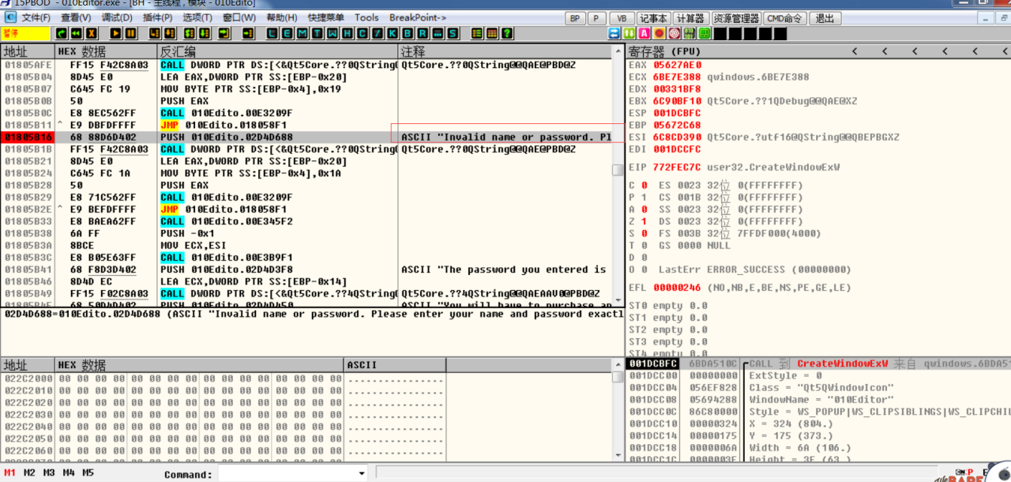Click the Restart program toolbar icon
Image resolution: width=1011 pixels, height=482 pixels.
point(77,33)
